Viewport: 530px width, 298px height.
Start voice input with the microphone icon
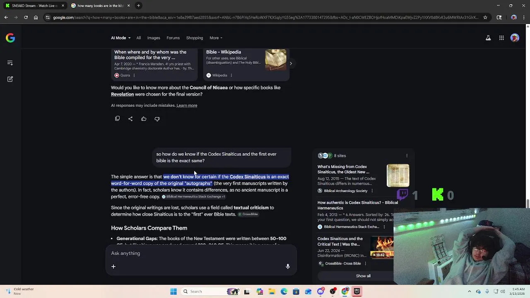[288, 267]
